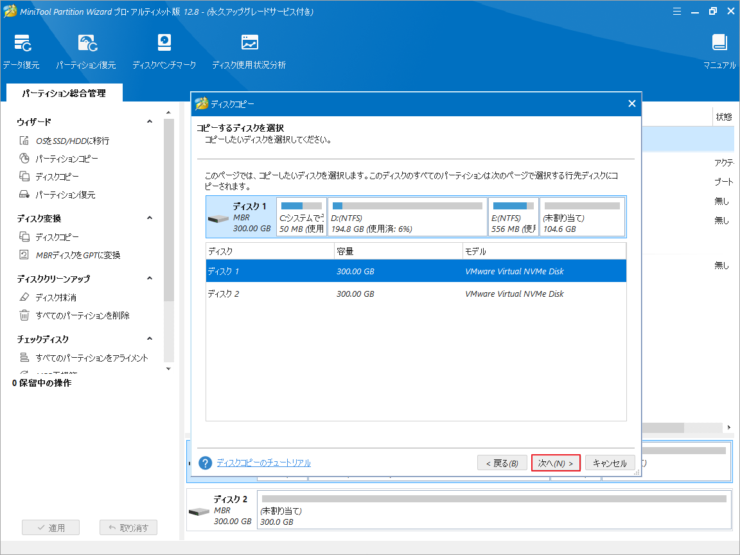This screenshot has width=740, height=555.
Task: Click 状態 column header in main window
Action: pos(724,116)
